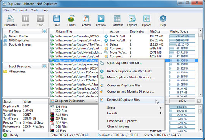The image size is (205, 140).
Task: Toggle checkbox for msdev_2005 file row
Action: pyautogui.click(x=52, y=36)
